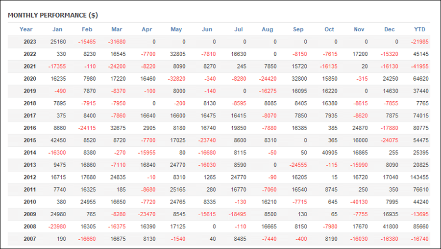441x249 pixels.
Task: Click the -16660 value in the 2007 row
Action: pos(87,239)
